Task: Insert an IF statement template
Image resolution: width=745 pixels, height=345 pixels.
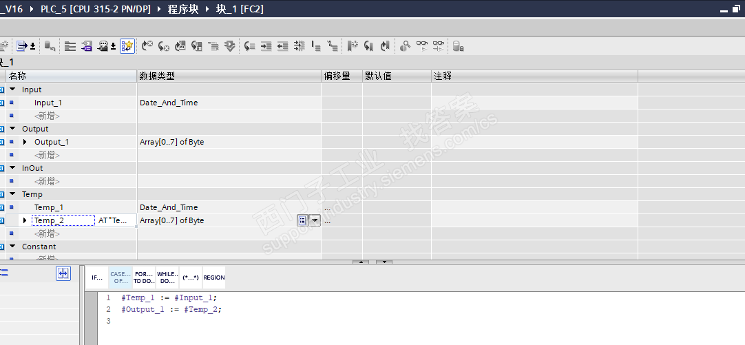Action: 97,278
